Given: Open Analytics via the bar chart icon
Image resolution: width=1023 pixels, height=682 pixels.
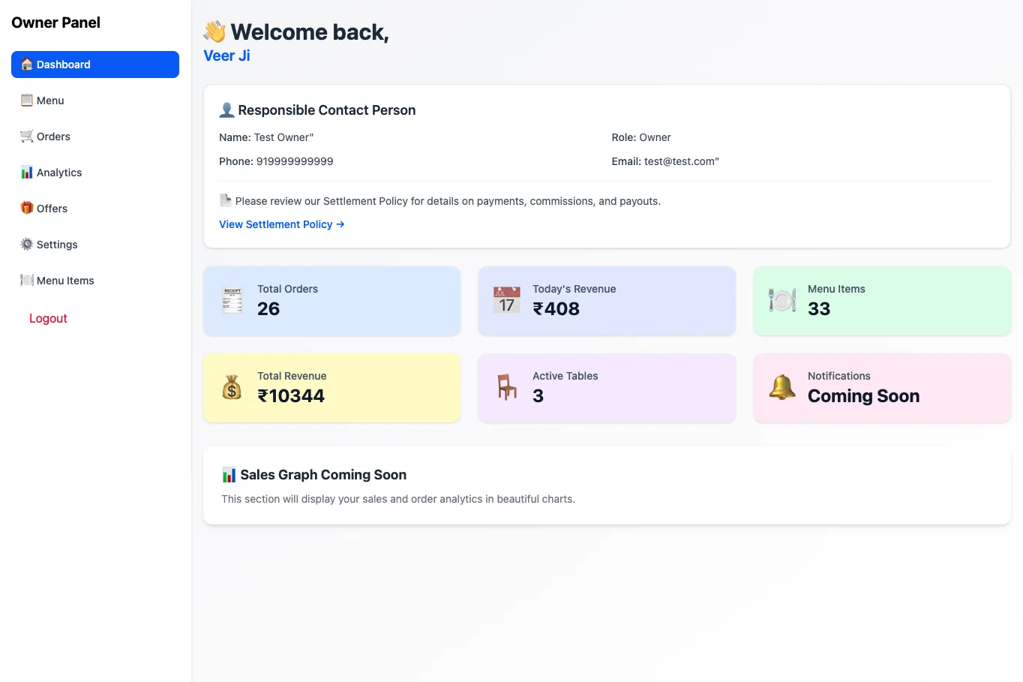Looking at the screenshot, I should [x=26, y=172].
